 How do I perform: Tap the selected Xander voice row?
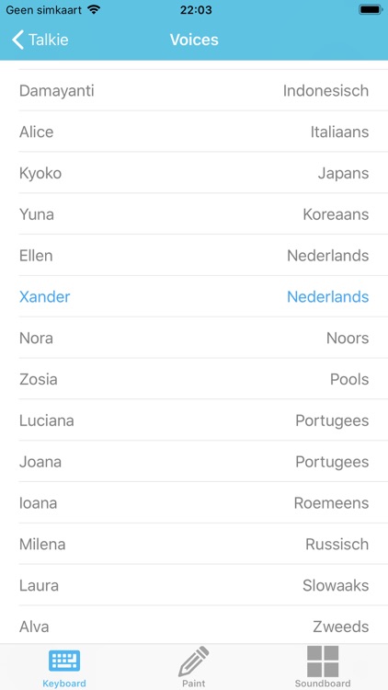[194, 296]
